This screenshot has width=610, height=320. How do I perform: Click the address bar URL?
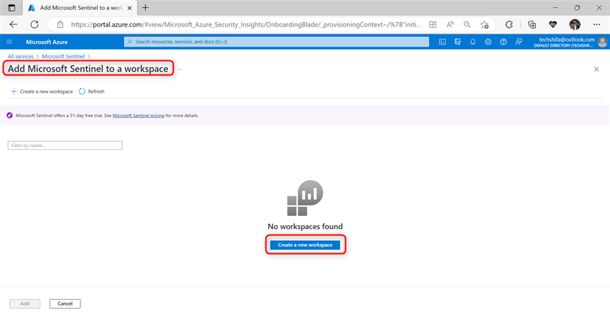click(246, 24)
